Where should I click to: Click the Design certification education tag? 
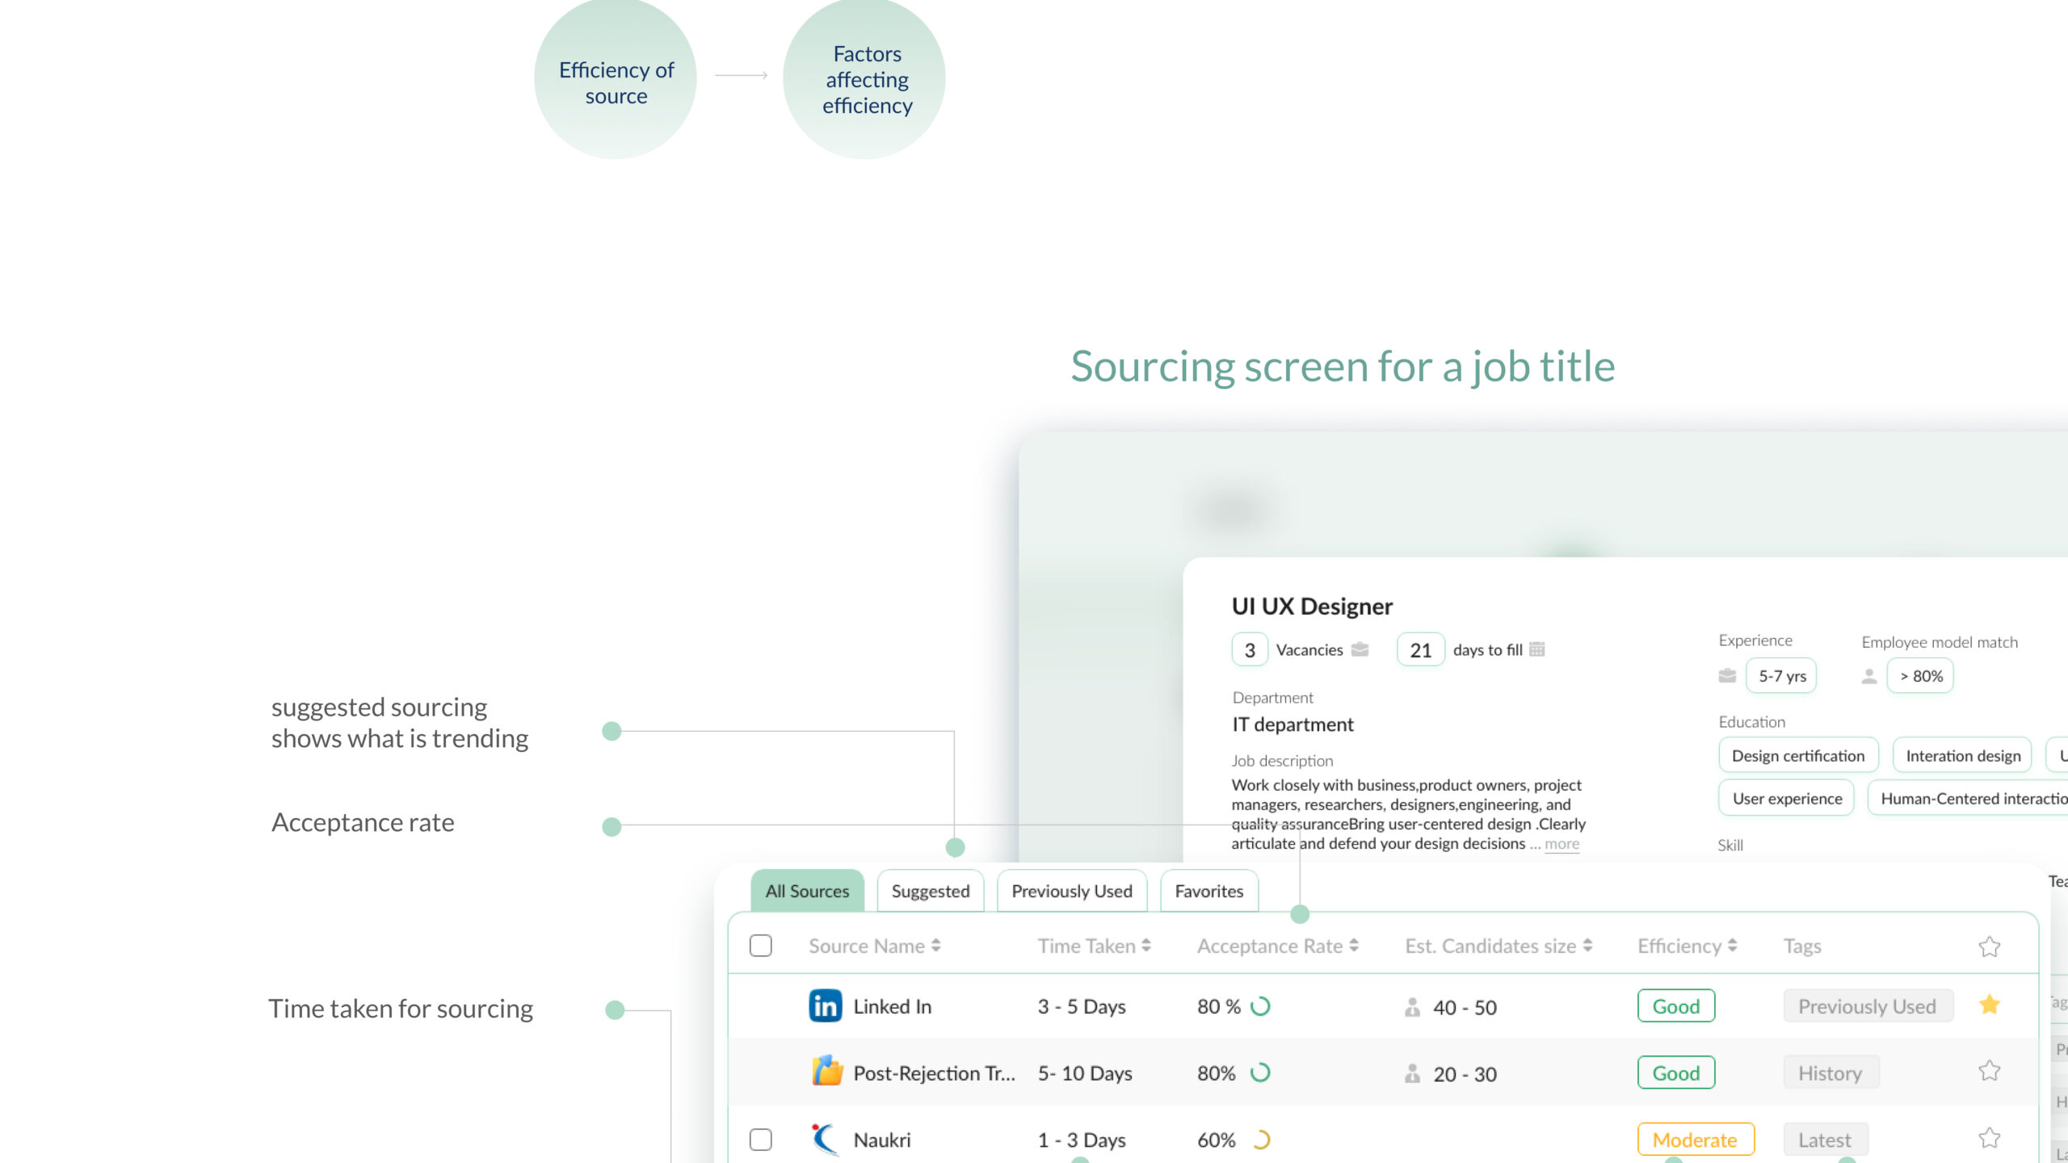(x=1797, y=756)
